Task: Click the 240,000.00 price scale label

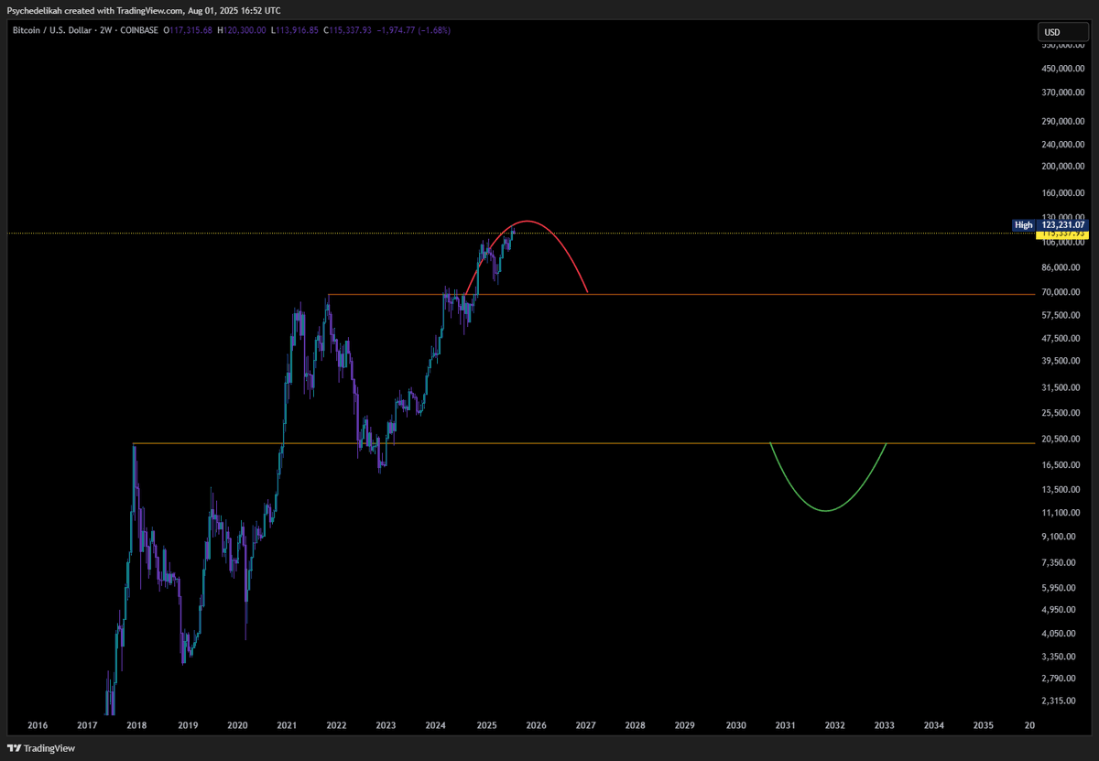Action: 1062,144
